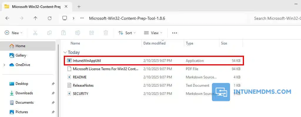This screenshot has width=301, height=117.
Task: Click the Delete trash can icon
Action: [106, 33]
